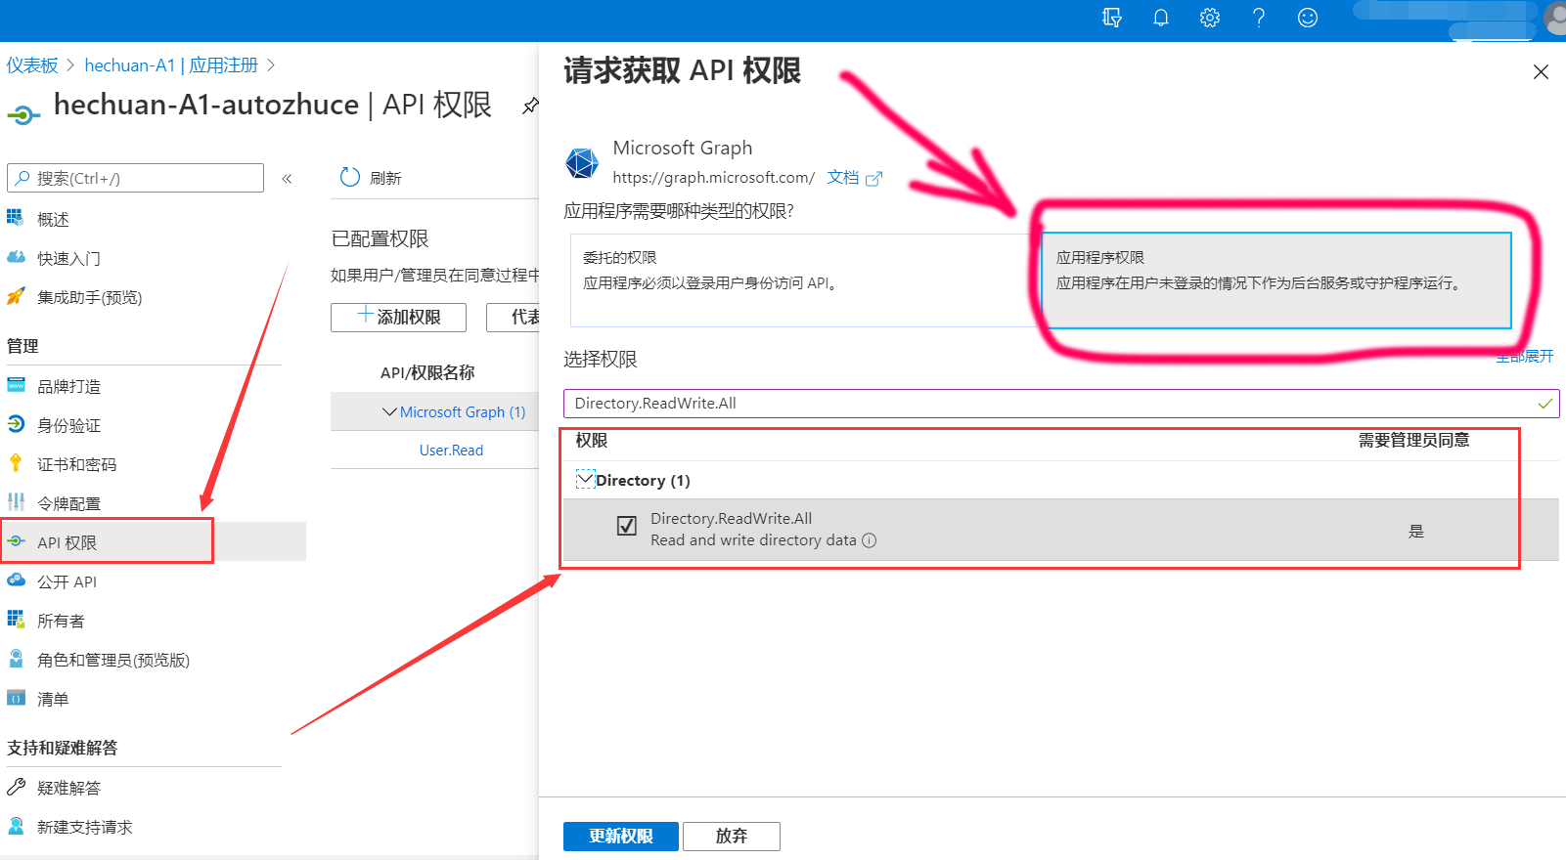Viewport: 1566px width, 860px height.
Task: Click the partially hidden 代表 consent button
Action: click(514, 317)
